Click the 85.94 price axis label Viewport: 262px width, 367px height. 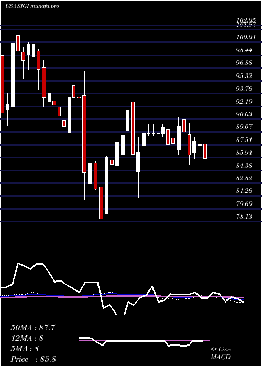coord(245,153)
